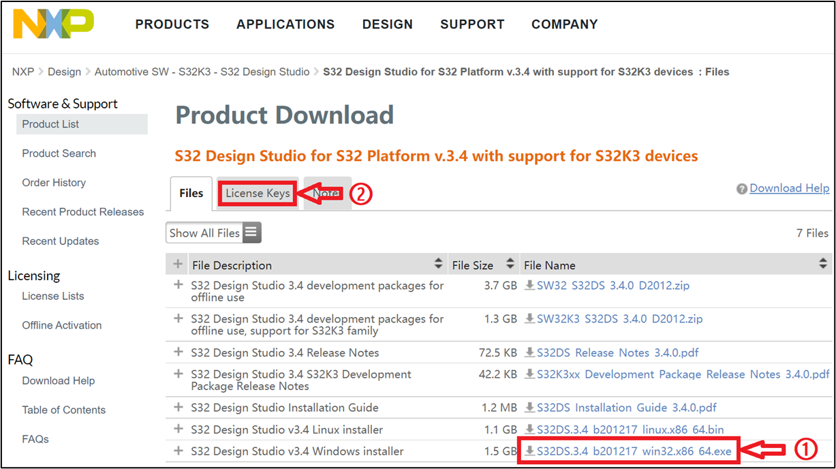
Task: Download the win32.x86_64.exe installer
Action: pyautogui.click(x=634, y=451)
